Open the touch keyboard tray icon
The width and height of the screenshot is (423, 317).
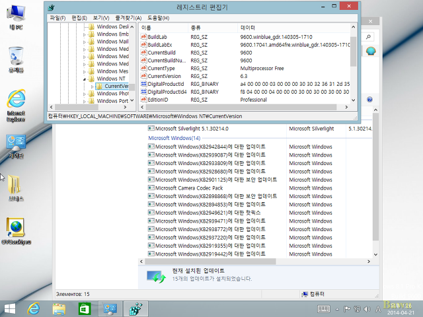click(323, 309)
